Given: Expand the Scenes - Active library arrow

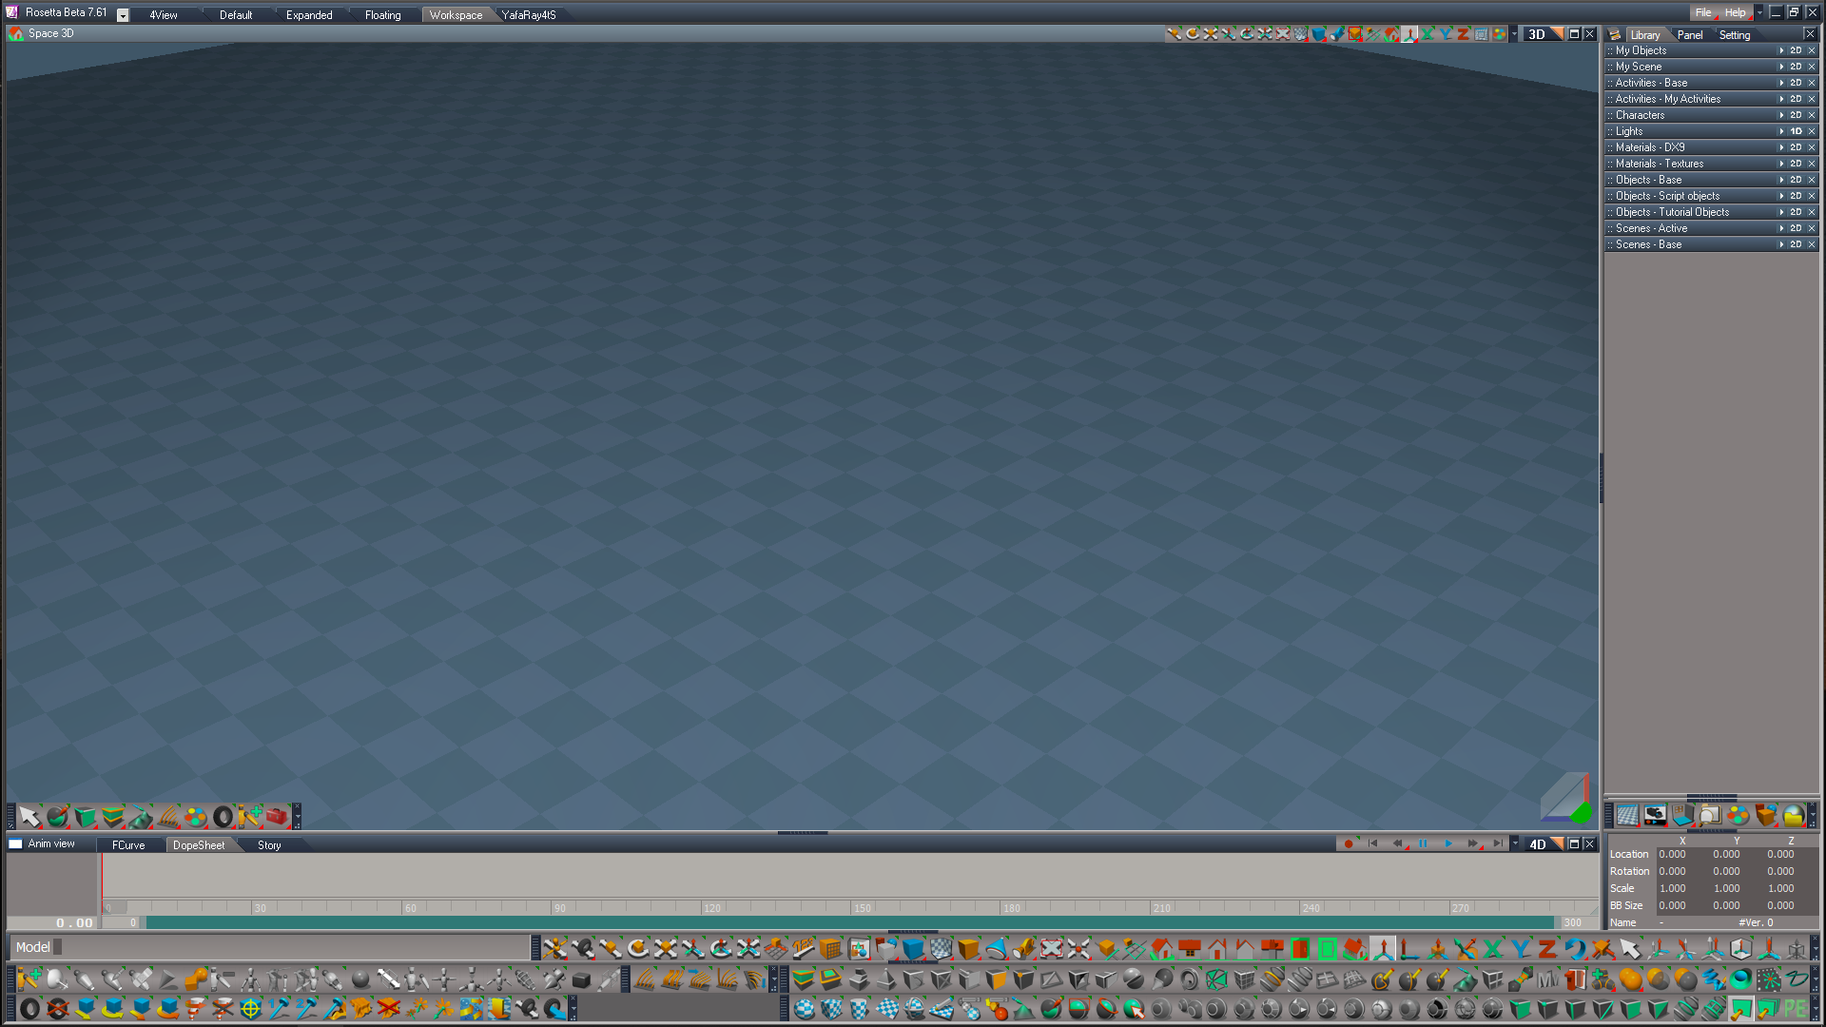Looking at the screenshot, I should click(x=1781, y=228).
